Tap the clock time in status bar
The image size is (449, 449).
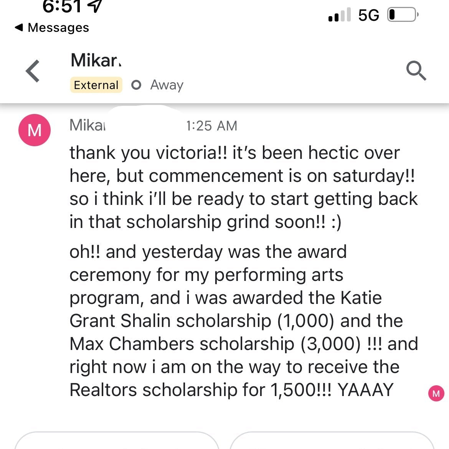tap(61, 6)
